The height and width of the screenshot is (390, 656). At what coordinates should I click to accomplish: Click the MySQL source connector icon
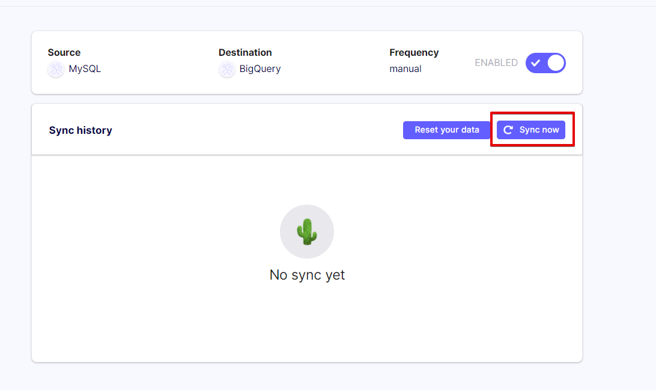56,70
